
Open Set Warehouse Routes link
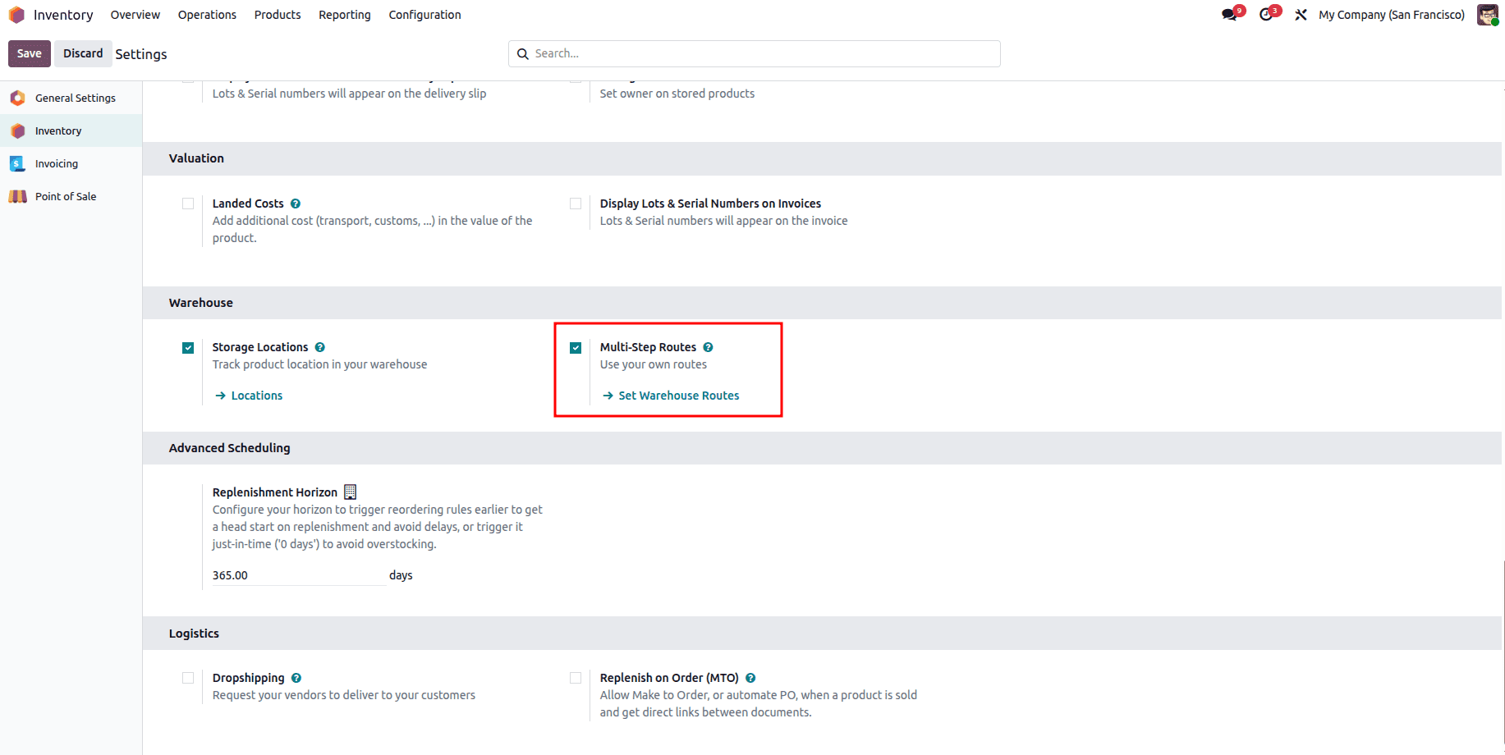671,396
